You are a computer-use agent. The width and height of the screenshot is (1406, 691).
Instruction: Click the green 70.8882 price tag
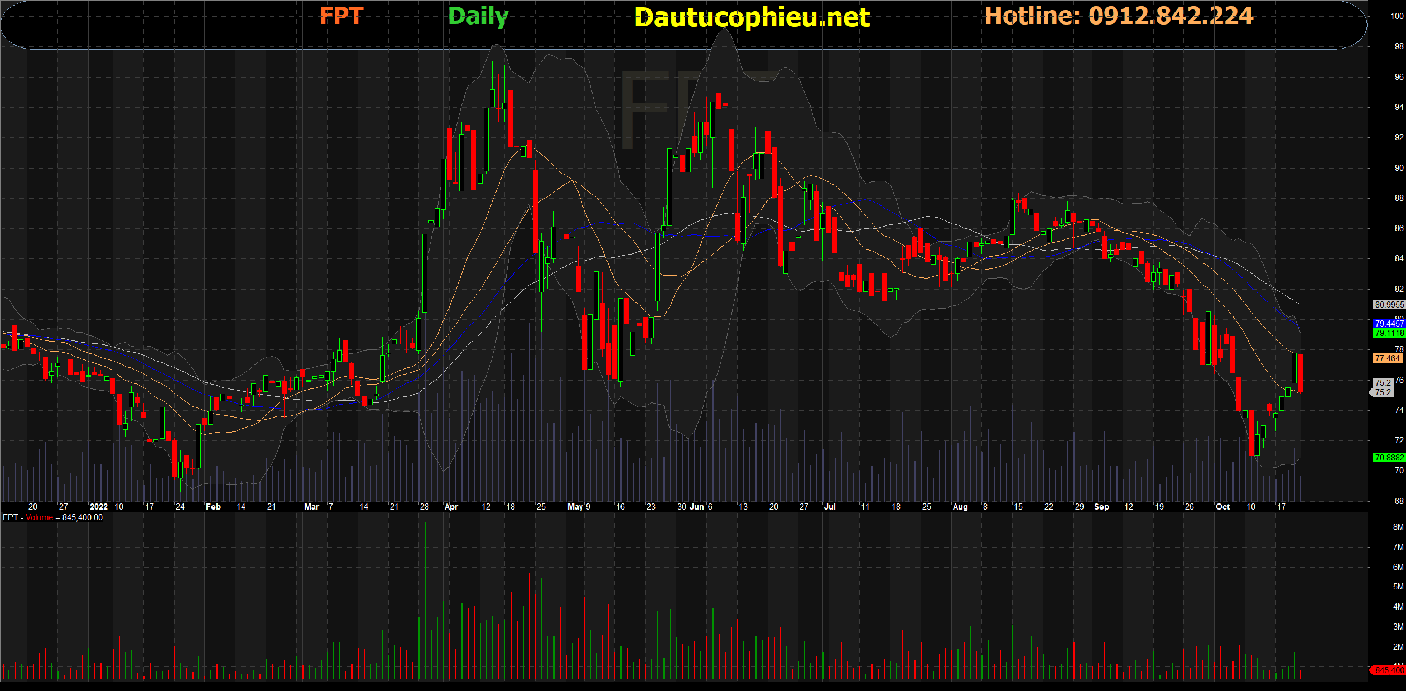click(1388, 458)
